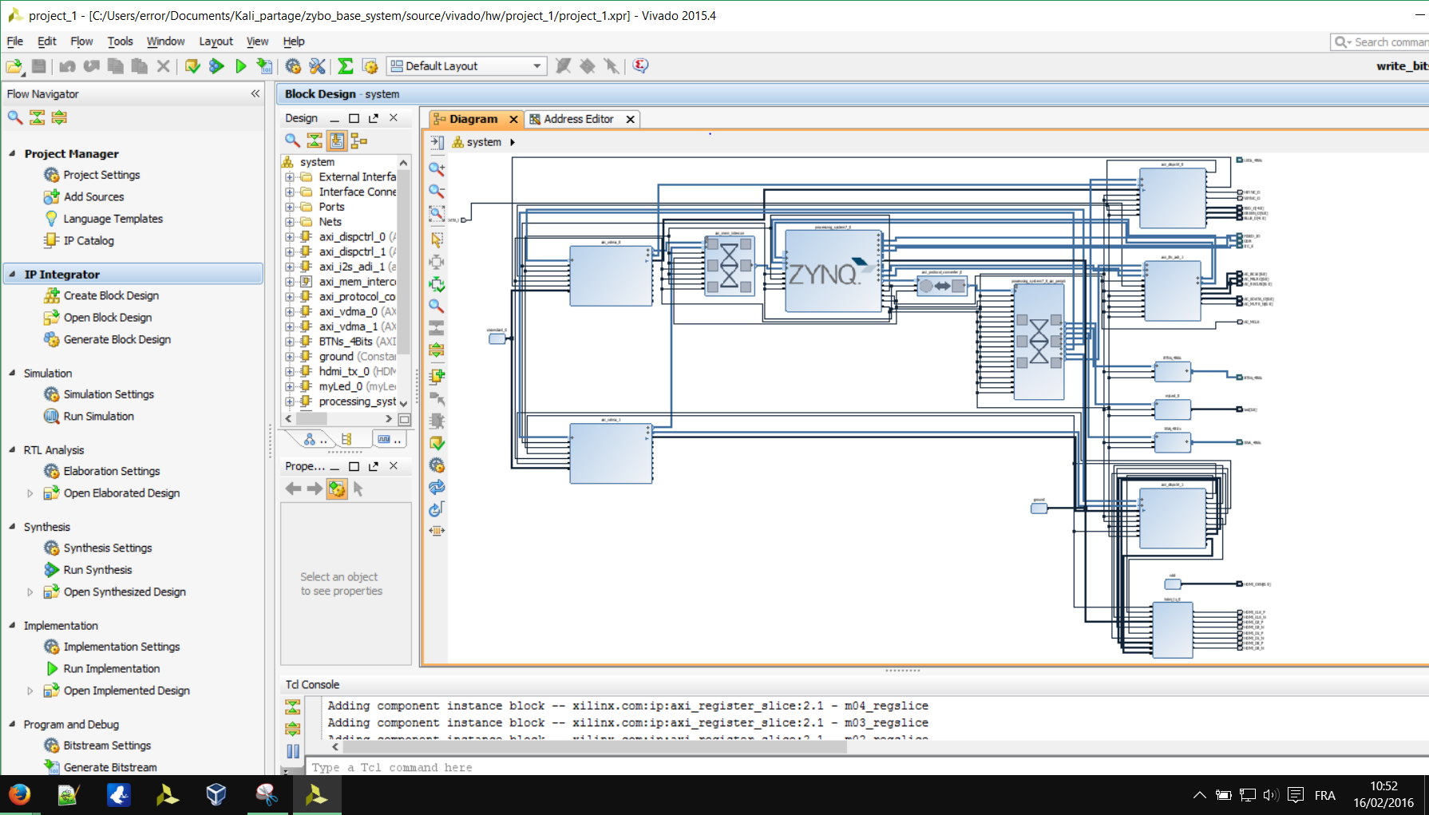
Task: Open Firefox from the Windows taskbar
Action: (19, 794)
